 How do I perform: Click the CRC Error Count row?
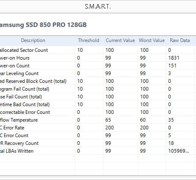(97, 136)
